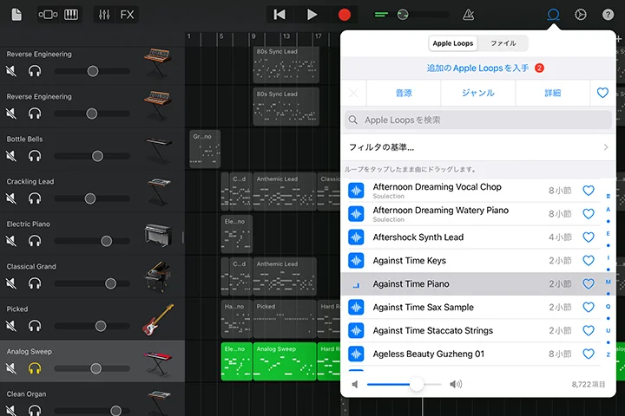This screenshot has height=416, width=625.
Task: Click speaker mute icon in loop browser
Action: 355,384
